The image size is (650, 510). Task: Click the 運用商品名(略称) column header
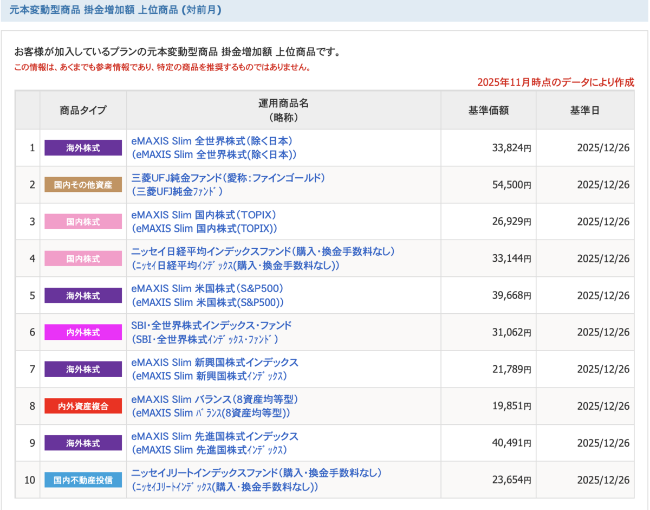tap(284, 110)
